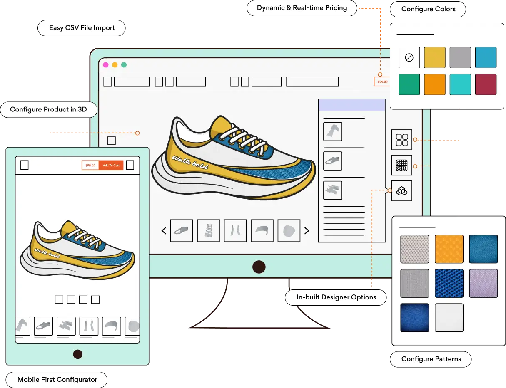Click the left arrow of the parts carousel

(x=164, y=231)
